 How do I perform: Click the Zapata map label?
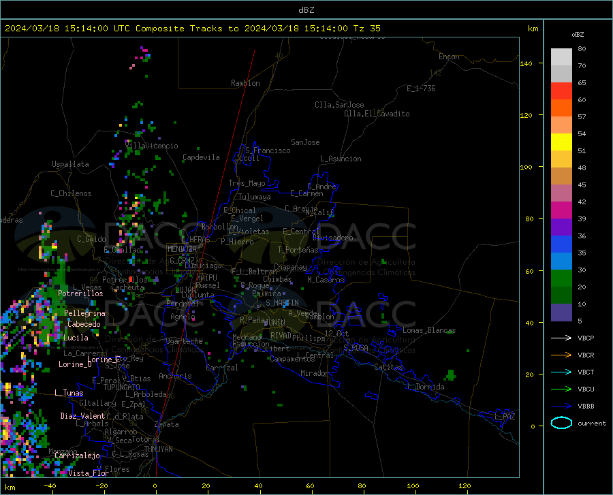click(x=167, y=424)
